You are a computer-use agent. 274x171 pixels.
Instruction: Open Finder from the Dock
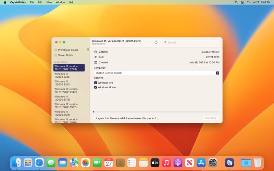tap(16, 163)
